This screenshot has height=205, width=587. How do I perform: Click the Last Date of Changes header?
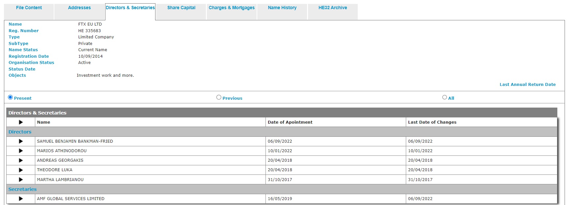432,122
